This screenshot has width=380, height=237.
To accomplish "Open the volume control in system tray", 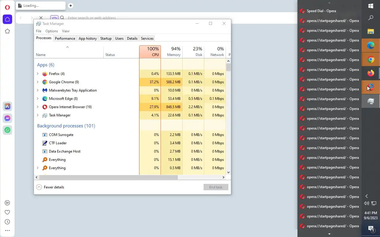I will [367, 203].
